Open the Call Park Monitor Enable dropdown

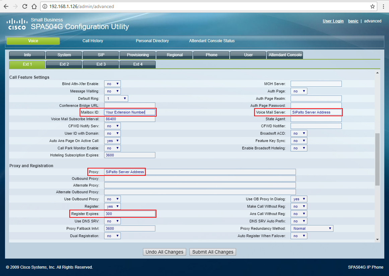click(x=112, y=148)
